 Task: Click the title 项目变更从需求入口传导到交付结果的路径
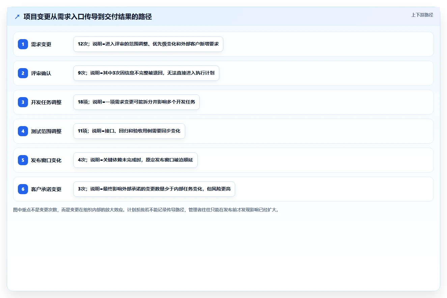(x=88, y=17)
